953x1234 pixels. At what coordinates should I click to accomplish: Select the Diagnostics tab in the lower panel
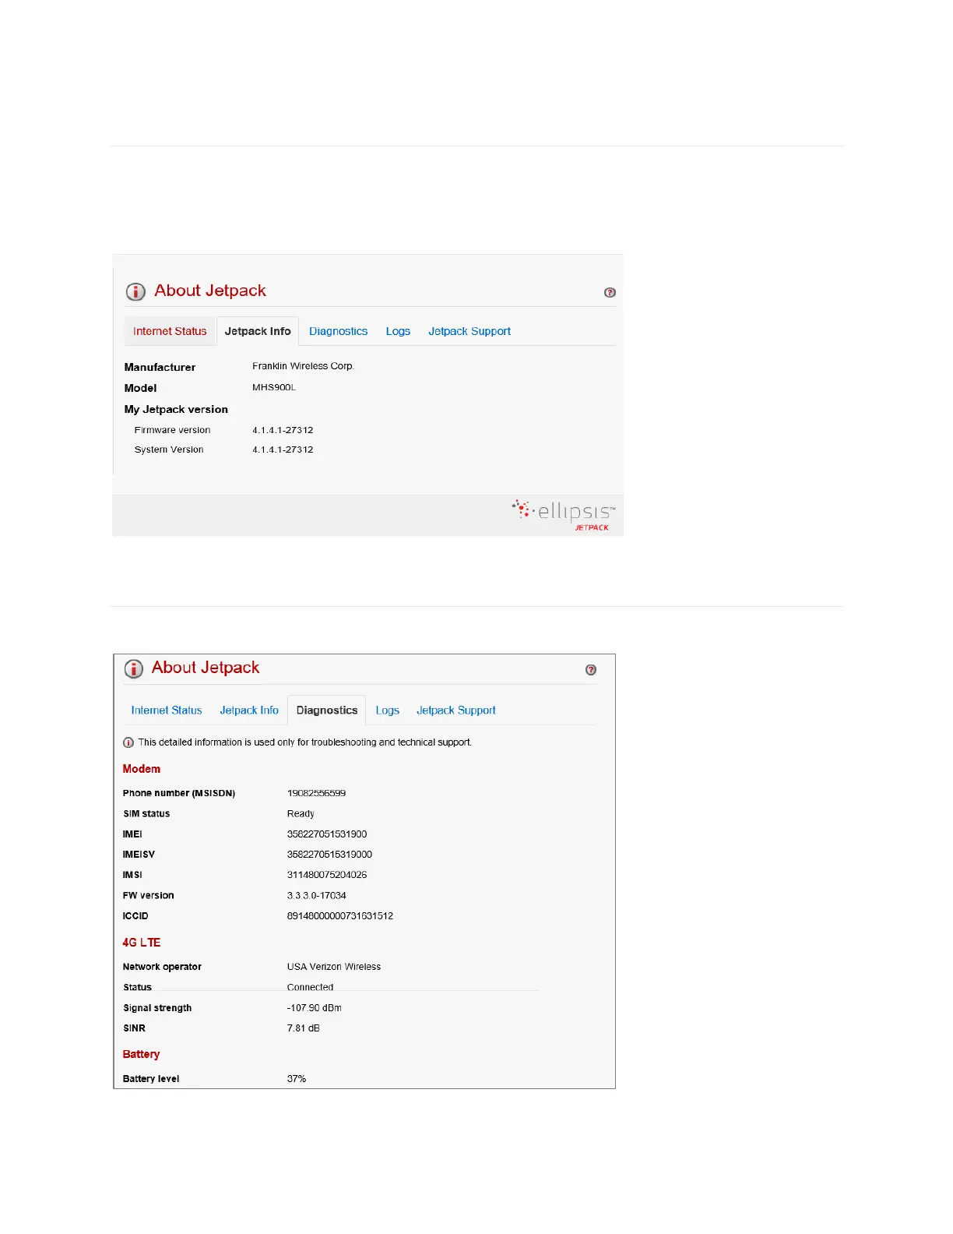tap(327, 710)
